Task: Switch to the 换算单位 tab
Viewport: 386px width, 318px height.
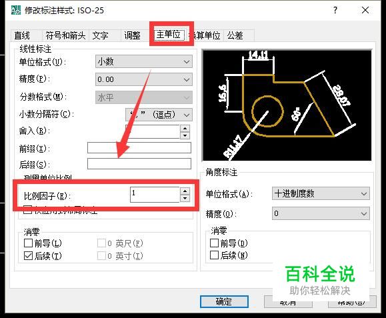Action: pos(206,35)
